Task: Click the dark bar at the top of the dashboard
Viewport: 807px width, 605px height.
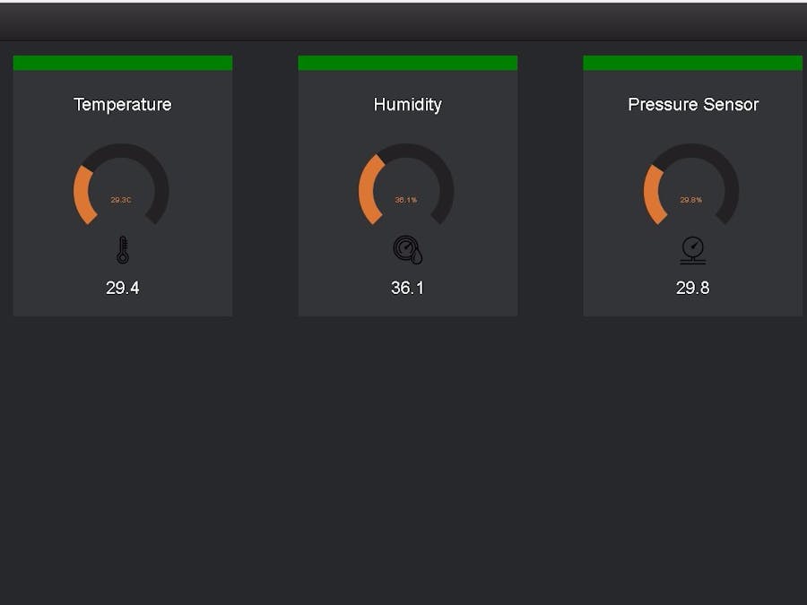Action: tap(403, 18)
